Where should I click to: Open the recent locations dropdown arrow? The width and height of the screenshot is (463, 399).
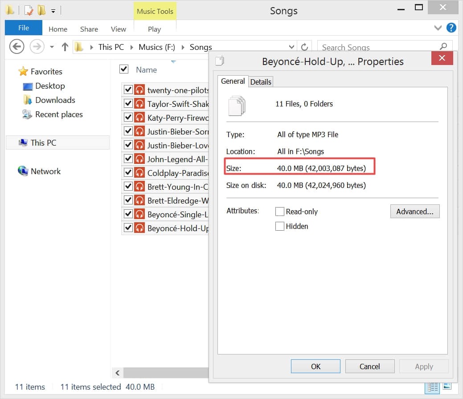point(52,47)
